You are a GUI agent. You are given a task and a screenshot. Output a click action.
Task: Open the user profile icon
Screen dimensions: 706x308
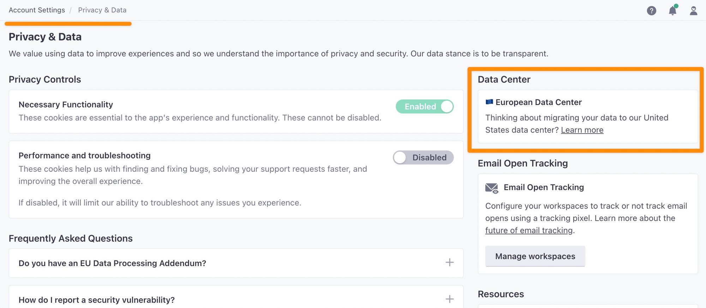(x=693, y=11)
